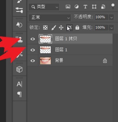Click the lock icon on 背景 layer
The width and height of the screenshot is (118, 122).
(105, 61)
